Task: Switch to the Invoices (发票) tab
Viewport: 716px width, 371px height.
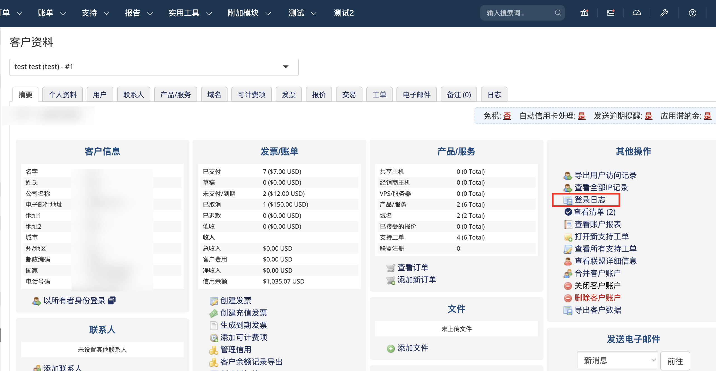Action: [x=289, y=95]
